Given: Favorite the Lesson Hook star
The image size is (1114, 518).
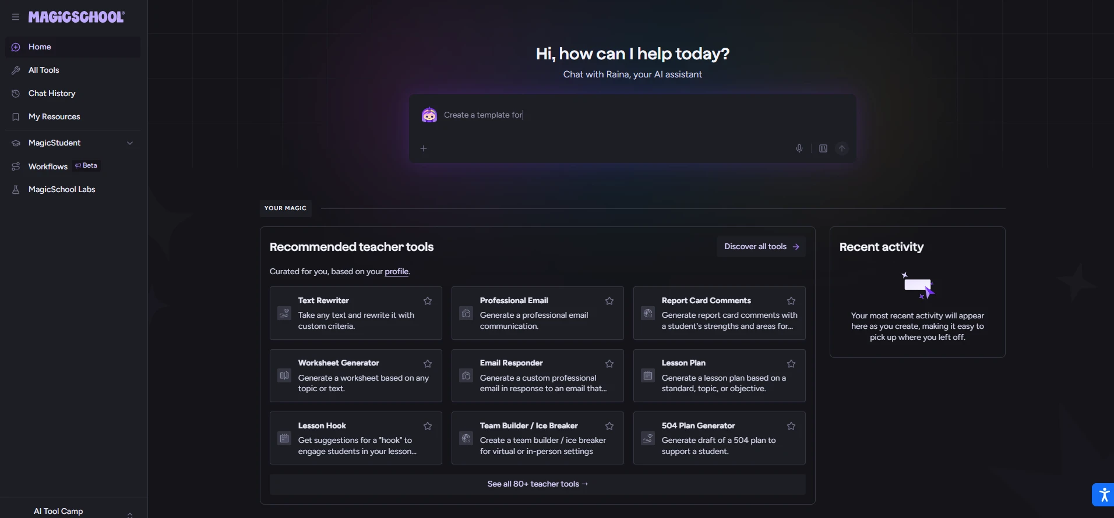Looking at the screenshot, I should [x=428, y=426].
